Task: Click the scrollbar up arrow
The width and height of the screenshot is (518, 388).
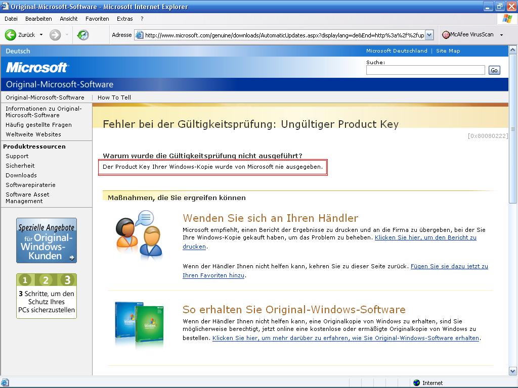Action: tap(513, 50)
